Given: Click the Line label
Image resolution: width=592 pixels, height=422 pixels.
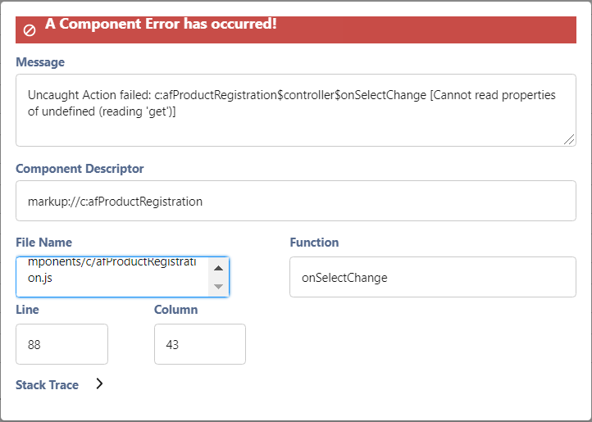Looking at the screenshot, I should 27,310.
